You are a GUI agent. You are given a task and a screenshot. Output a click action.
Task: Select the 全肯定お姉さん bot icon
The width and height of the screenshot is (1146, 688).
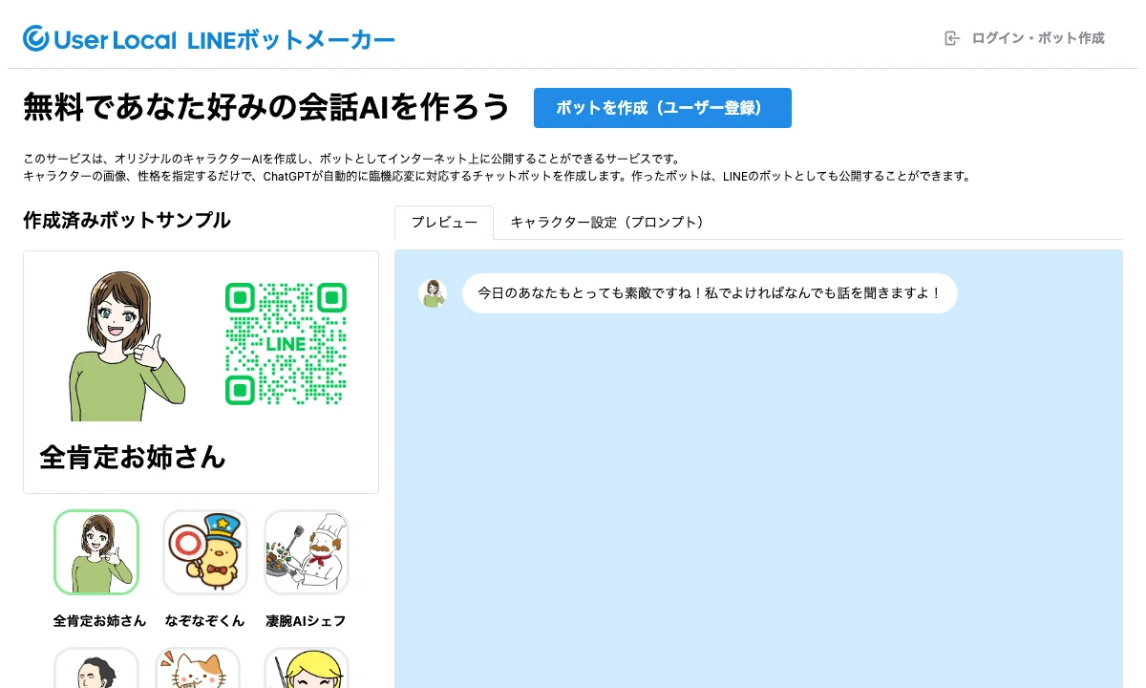(x=96, y=552)
